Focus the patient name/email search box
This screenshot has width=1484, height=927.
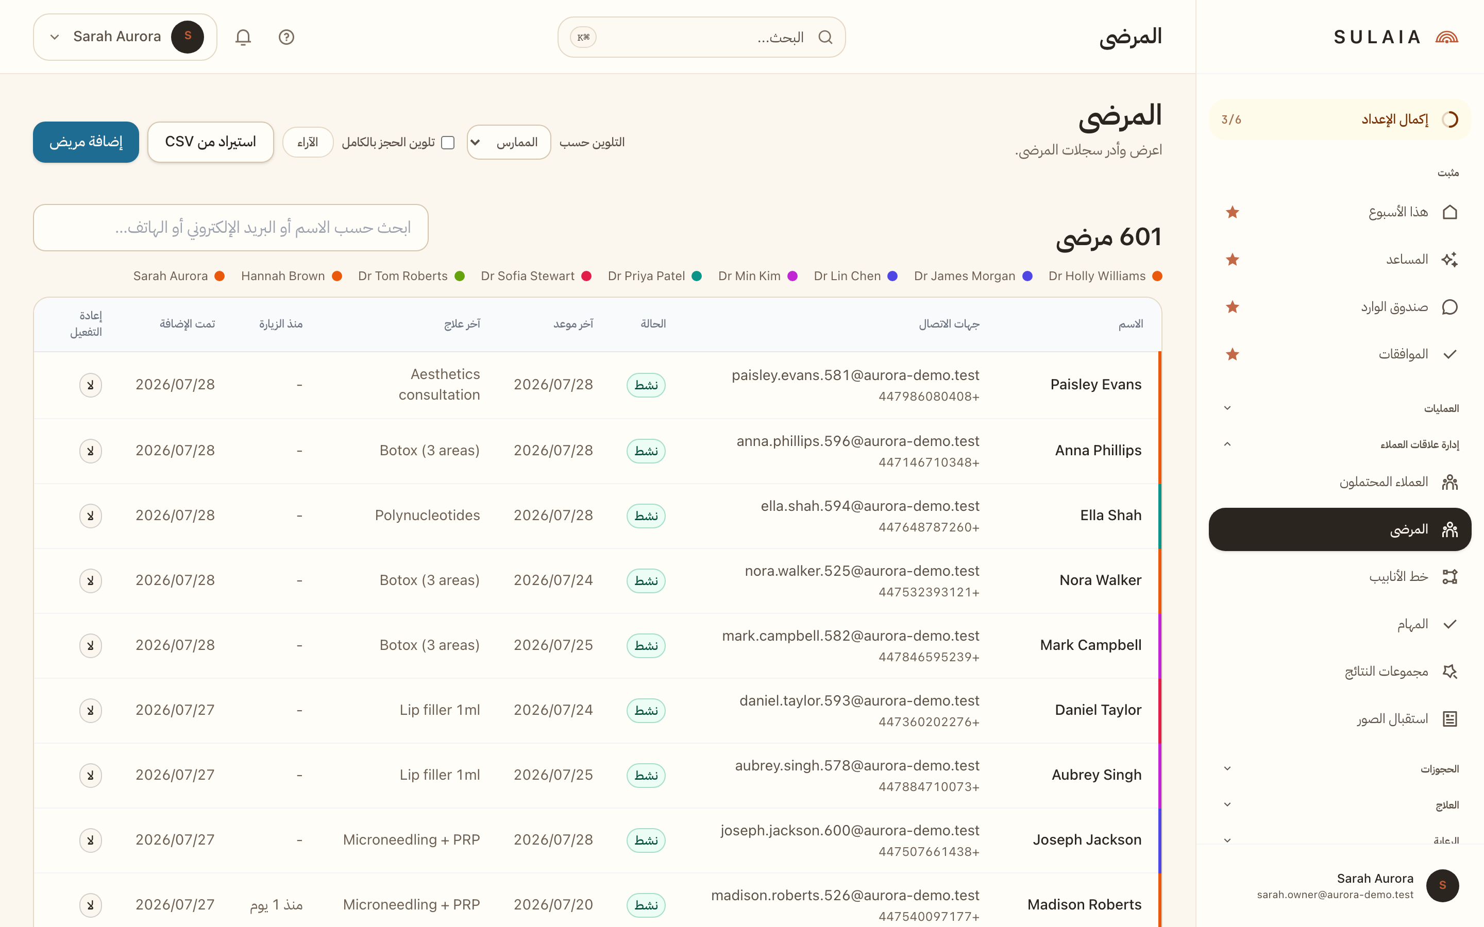coord(230,228)
